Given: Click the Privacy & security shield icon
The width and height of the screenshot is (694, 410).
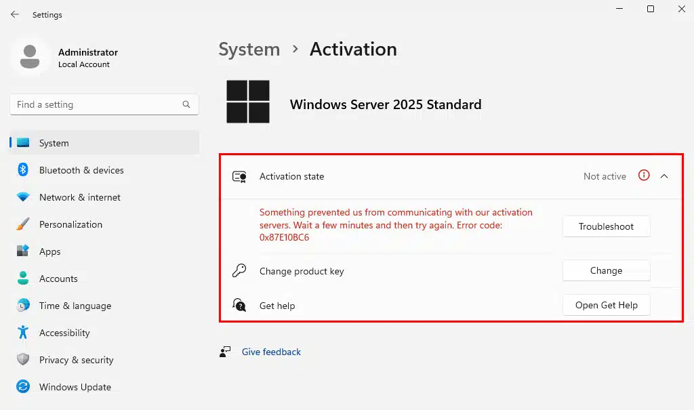Looking at the screenshot, I should (x=23, y=360).
